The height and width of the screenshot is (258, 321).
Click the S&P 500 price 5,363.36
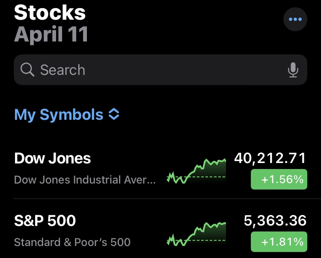[275, 221]
